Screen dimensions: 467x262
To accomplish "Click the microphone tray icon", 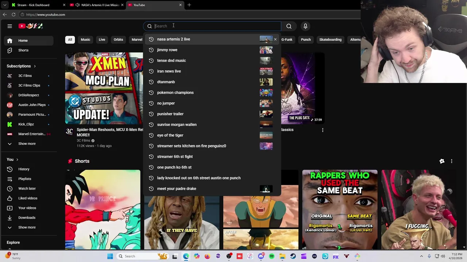I will coord(429,256).
